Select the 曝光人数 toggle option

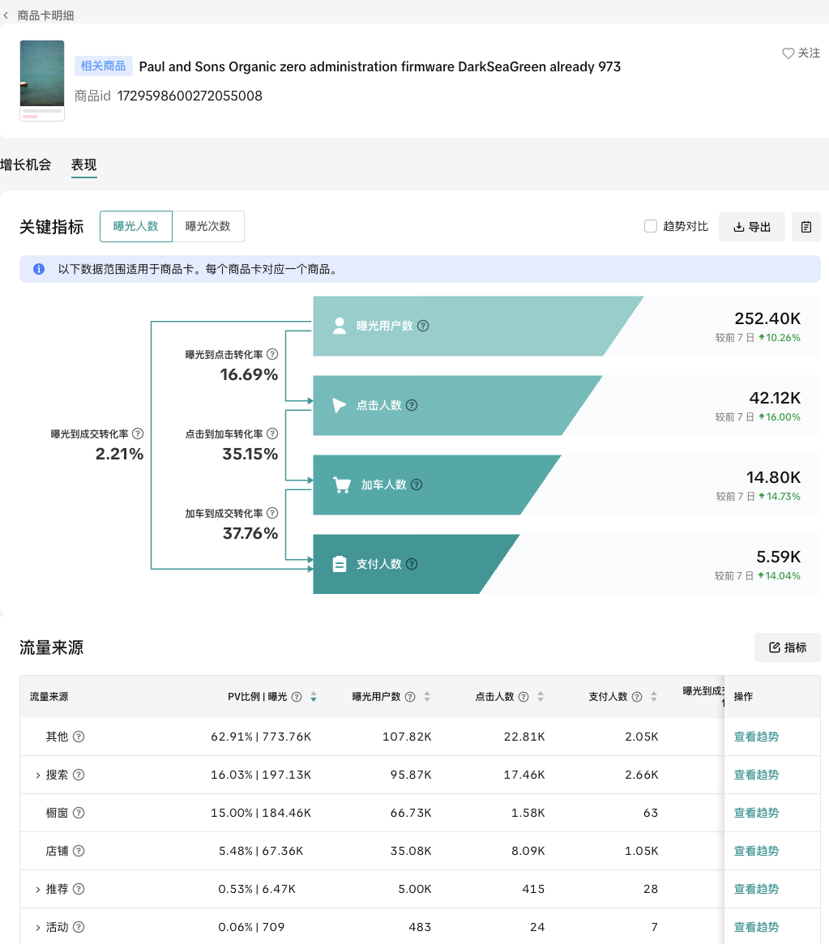pyautogui.click(x=136, y=227)
